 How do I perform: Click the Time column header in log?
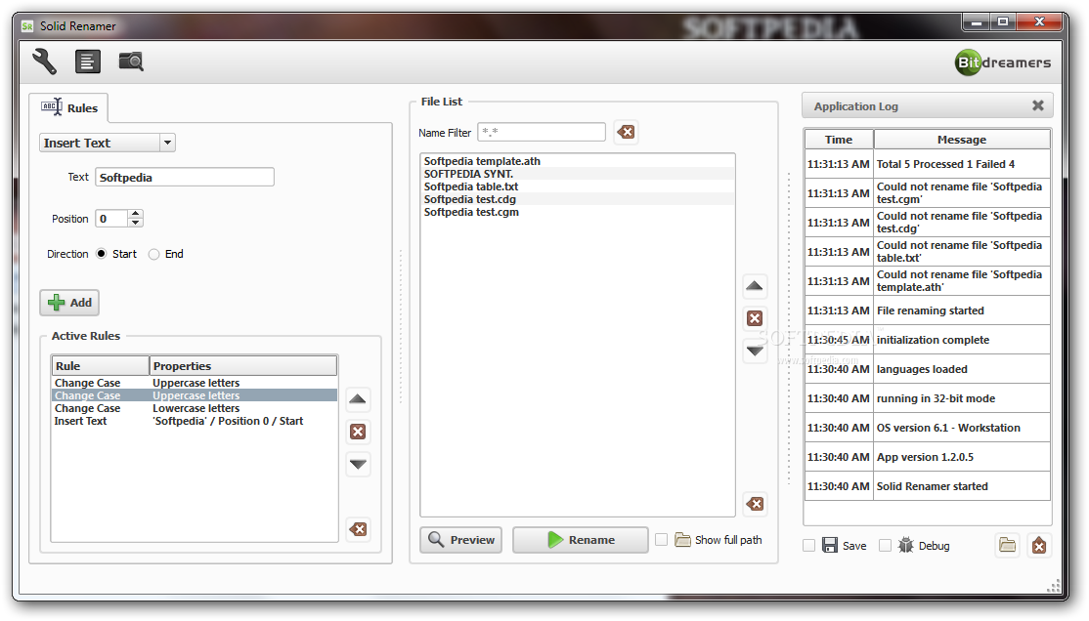point(839,140)
